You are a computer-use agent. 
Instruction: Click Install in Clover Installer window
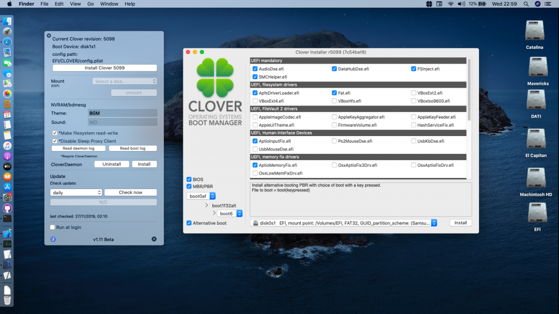point(461,223)
